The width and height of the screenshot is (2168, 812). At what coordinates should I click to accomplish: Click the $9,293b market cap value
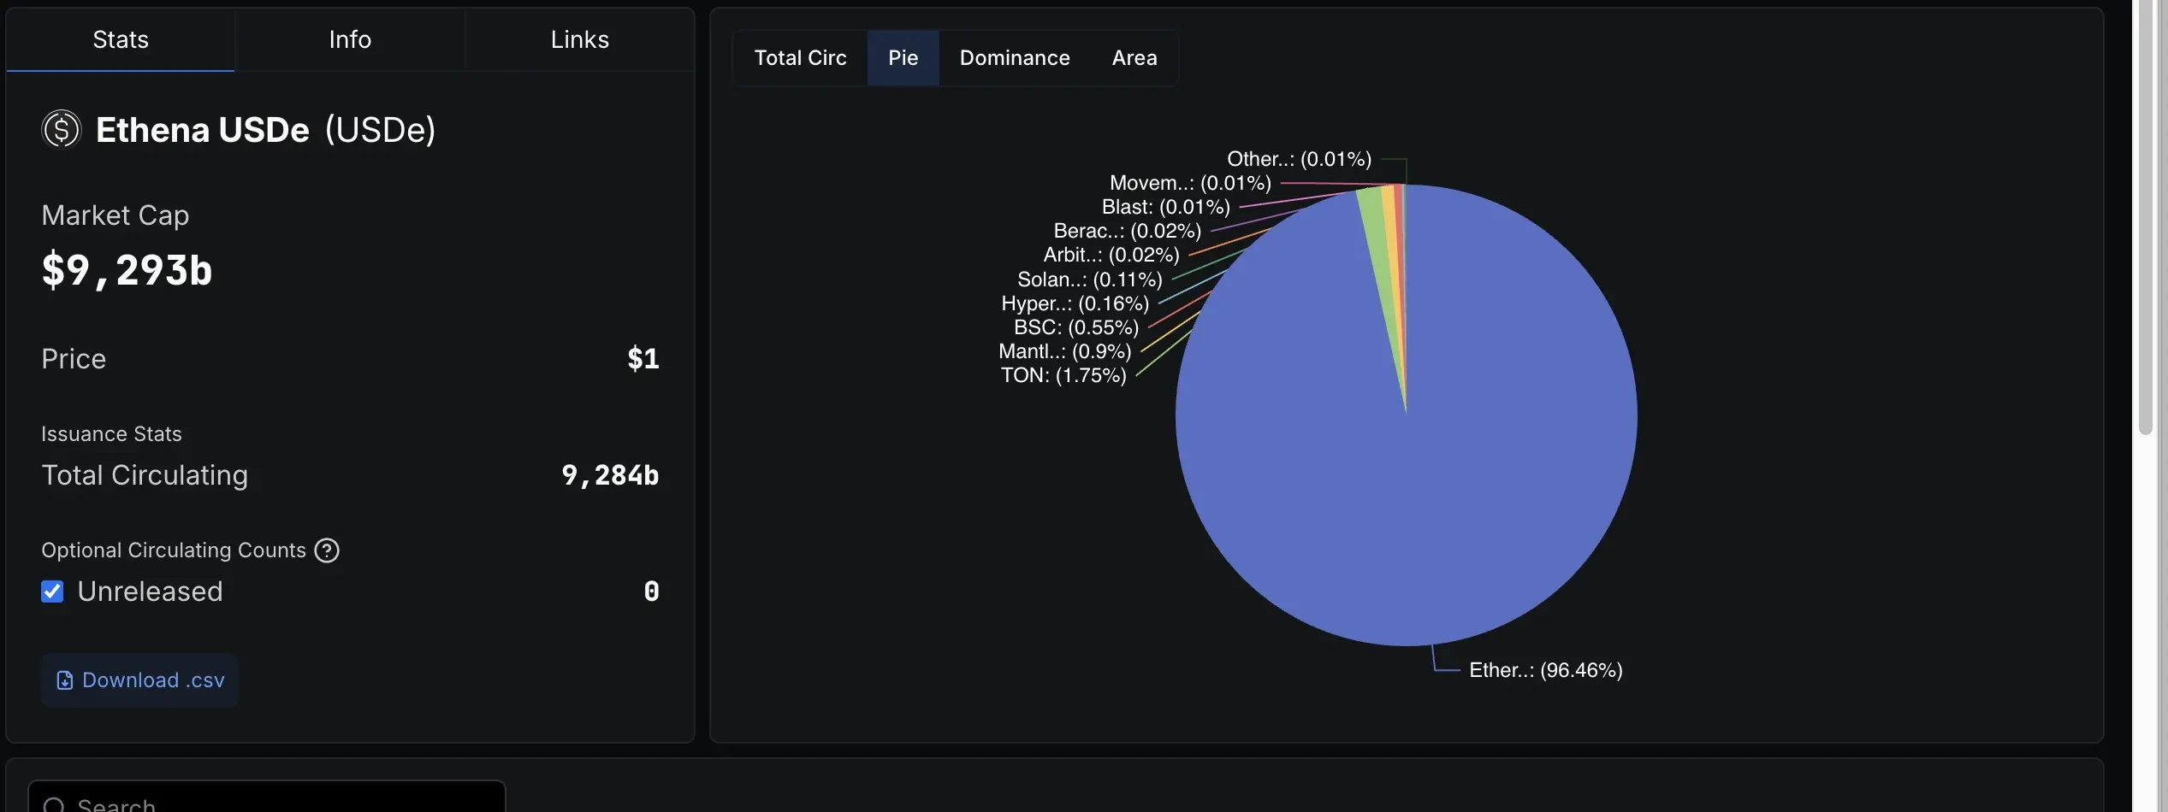pos(127,270)
